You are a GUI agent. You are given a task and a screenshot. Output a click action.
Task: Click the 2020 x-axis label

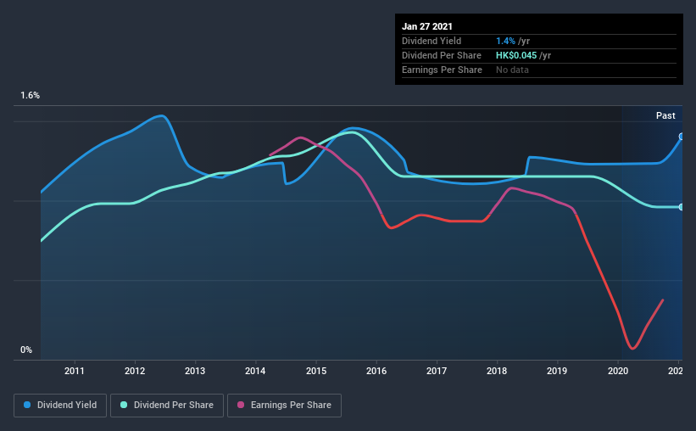pyautogui.click(x=618, y=371)
